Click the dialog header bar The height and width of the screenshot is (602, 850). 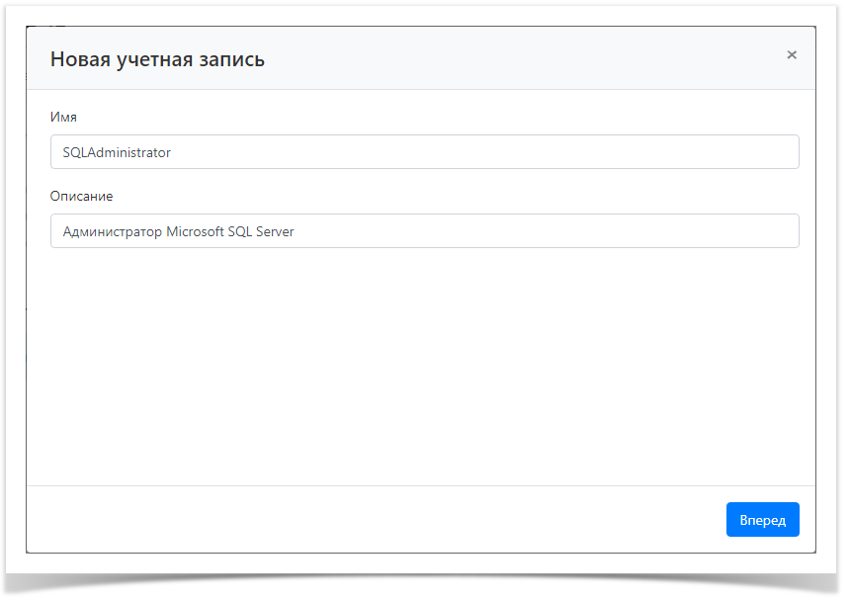coord(425,58)
